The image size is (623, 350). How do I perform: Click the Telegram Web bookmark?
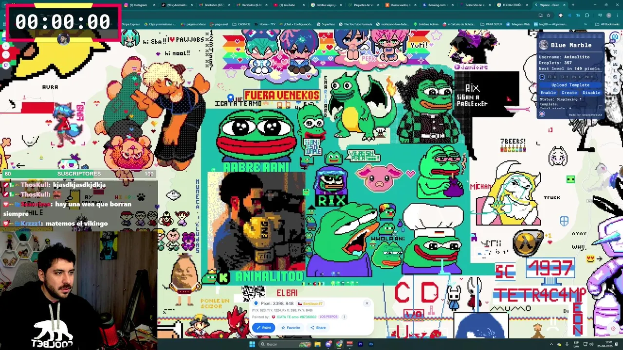(517, 24)
